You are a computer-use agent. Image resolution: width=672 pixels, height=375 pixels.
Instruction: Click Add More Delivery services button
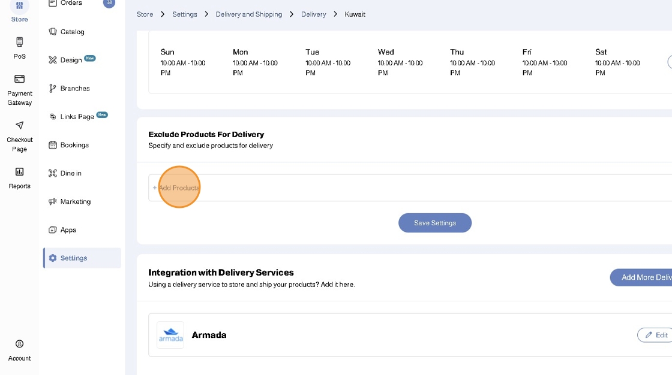[642, 277]
